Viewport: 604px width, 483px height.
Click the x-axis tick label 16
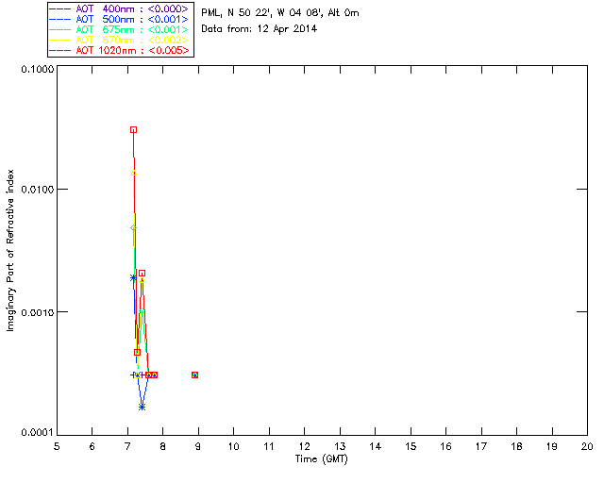446,446
